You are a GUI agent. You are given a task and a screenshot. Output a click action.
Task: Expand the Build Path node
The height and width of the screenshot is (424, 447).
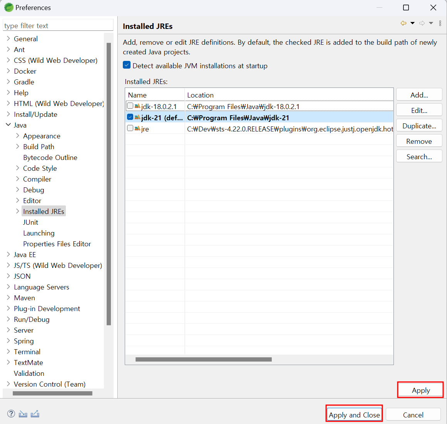coord(18,146)
